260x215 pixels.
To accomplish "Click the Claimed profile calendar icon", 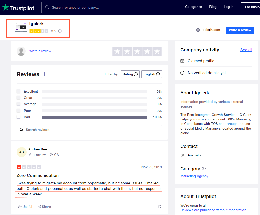I will click(x=182, y=61).
